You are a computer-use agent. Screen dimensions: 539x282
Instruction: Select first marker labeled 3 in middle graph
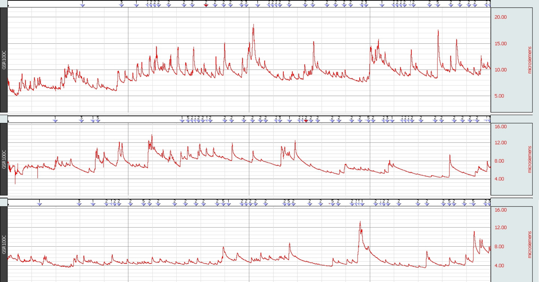tap(81, 121)
